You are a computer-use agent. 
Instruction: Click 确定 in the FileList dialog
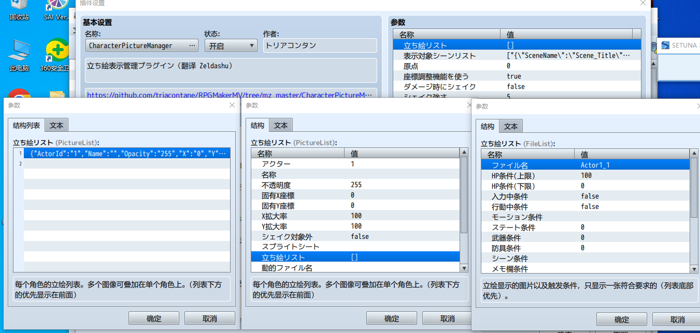622,319
